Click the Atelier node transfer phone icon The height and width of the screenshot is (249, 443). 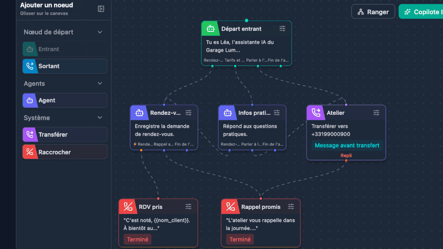click(316, 113)
